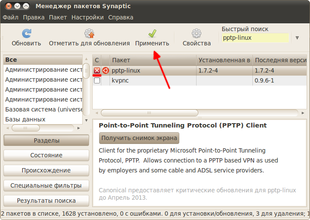Toggle the kvpnc status checkbox
This screenshot has width=310, height=220.
[x=97, y=80]
